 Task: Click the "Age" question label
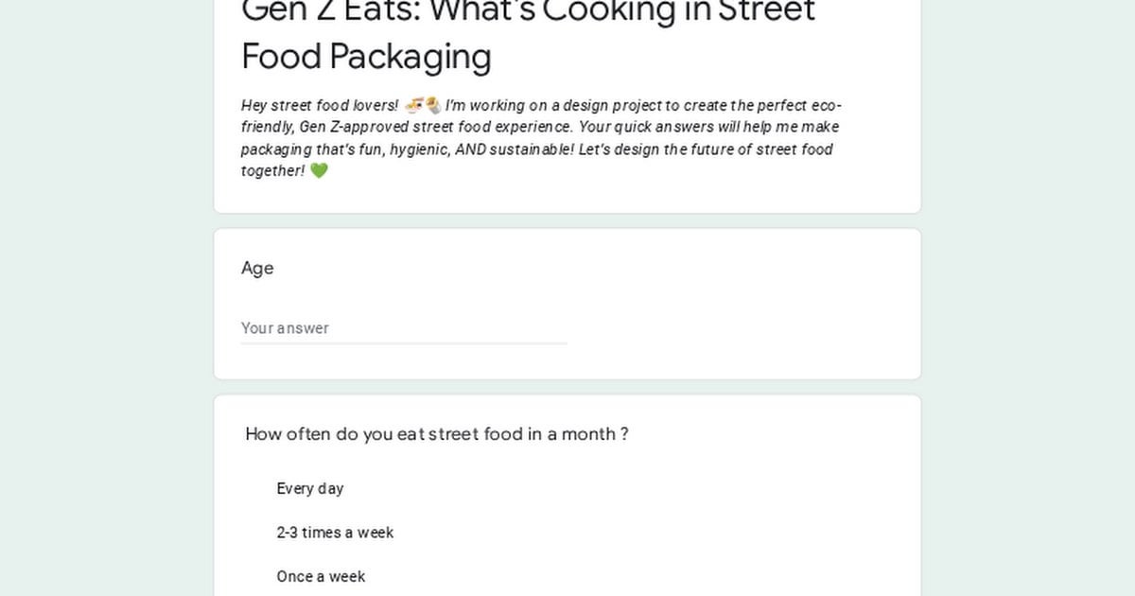pos(257,268)
